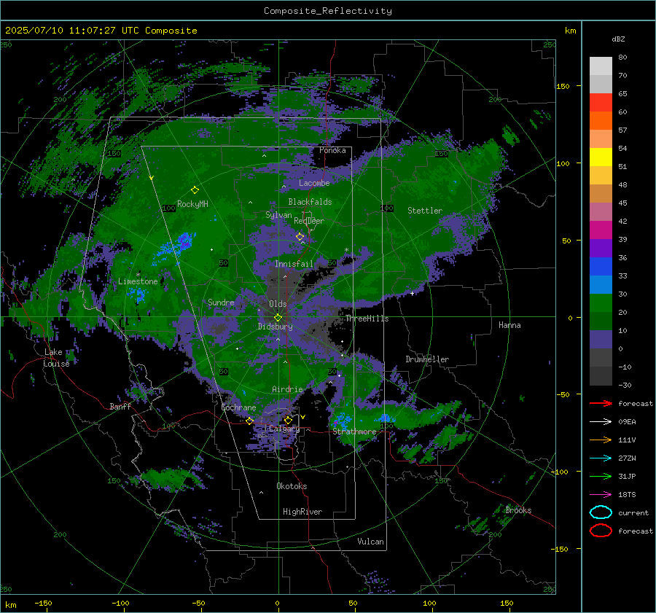This screenshot has height=613, width=656.
Task: Click the ThreeHills town label
Action: (367, 319)
